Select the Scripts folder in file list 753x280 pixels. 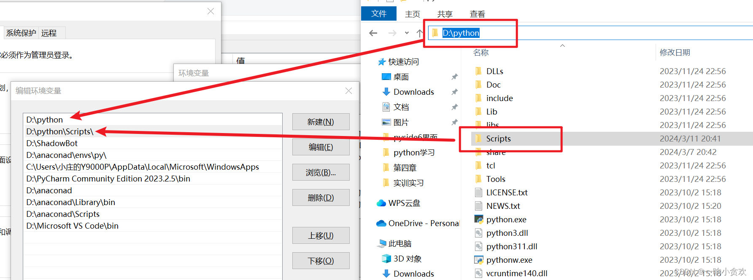click(498, 139)
